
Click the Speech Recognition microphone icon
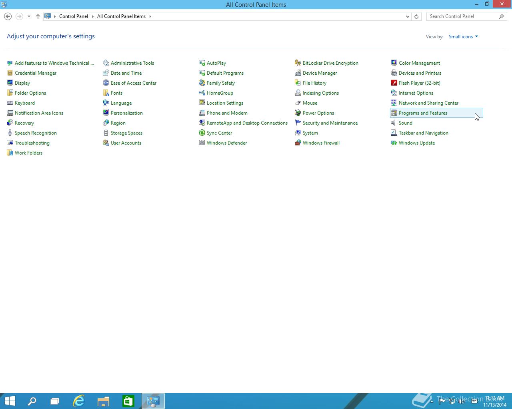10,133
